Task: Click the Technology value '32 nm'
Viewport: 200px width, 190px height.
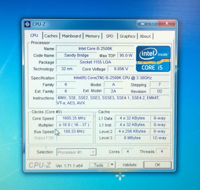Action: click(67, 69)
